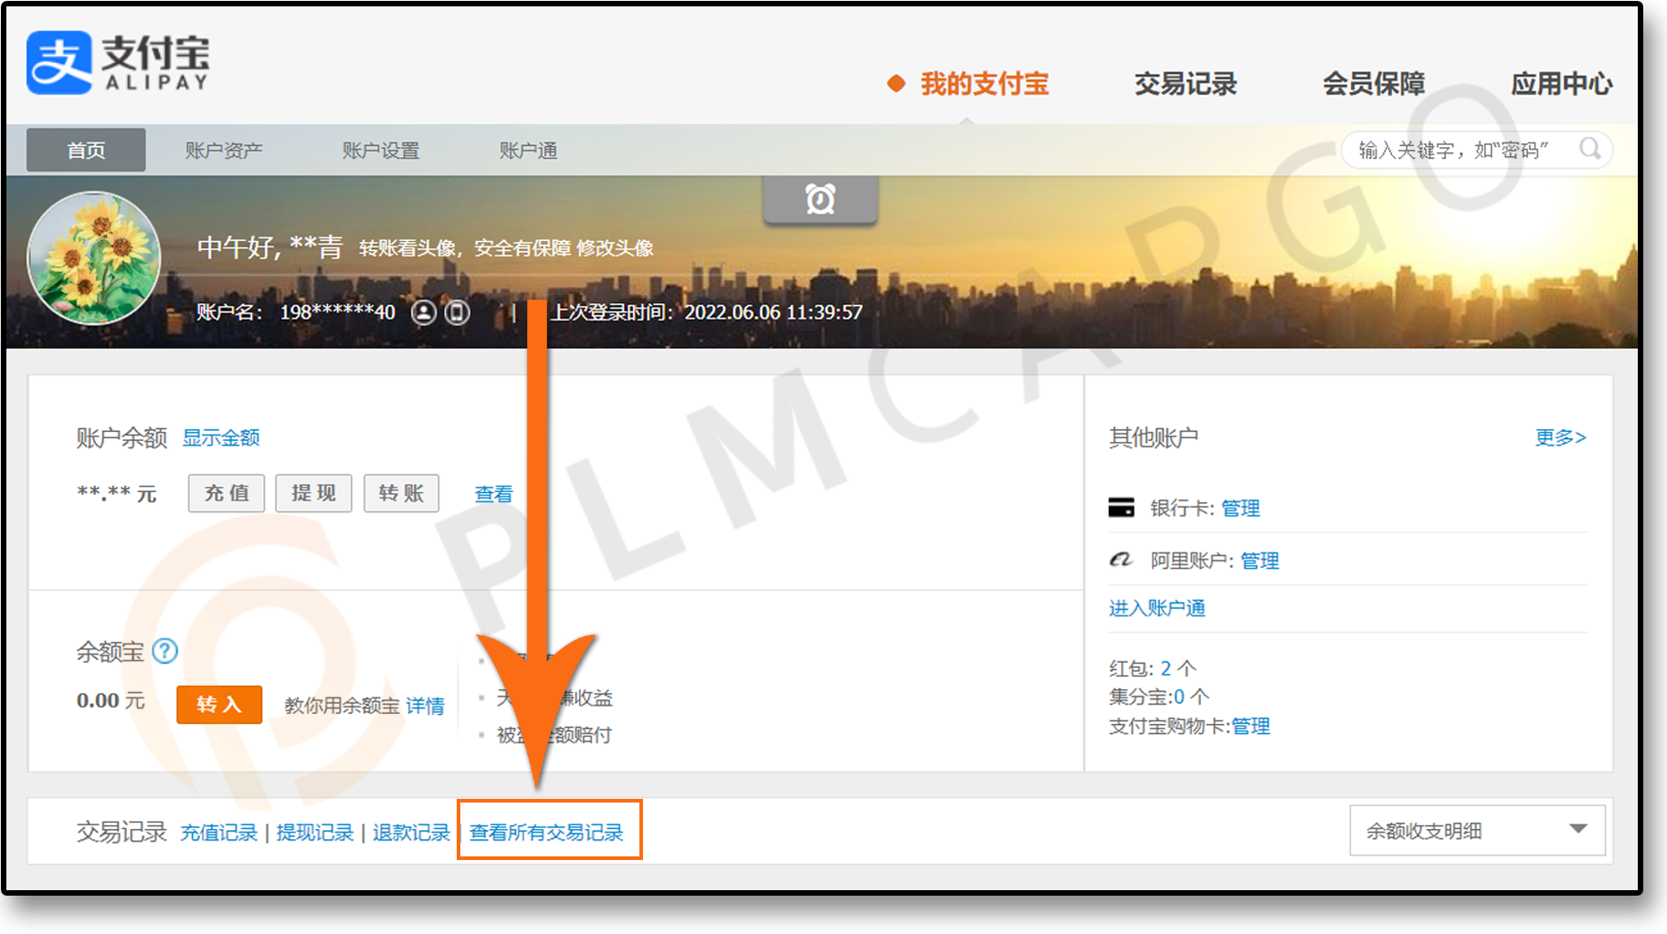1667x934 pixels.
Task: Switch to the 账户设置 tab
Action: [x=381, y=151]
